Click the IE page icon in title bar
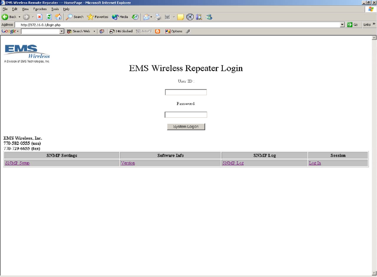Viewport: 377px width, 277px height. point(2,2)
